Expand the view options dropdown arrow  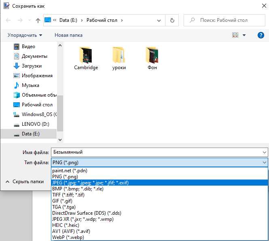pos(244,35)
